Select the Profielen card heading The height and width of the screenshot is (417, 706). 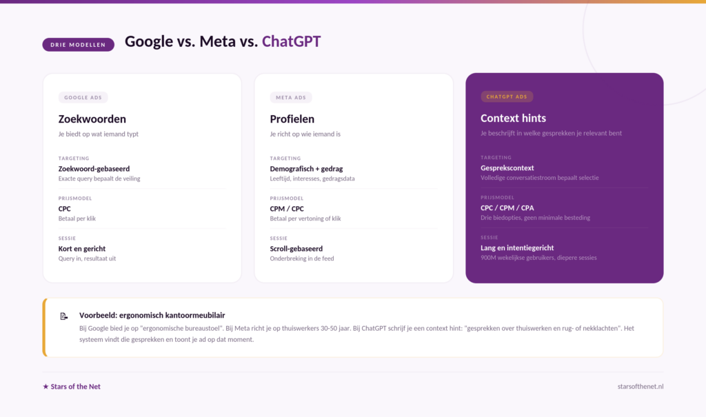click(292, 119)
